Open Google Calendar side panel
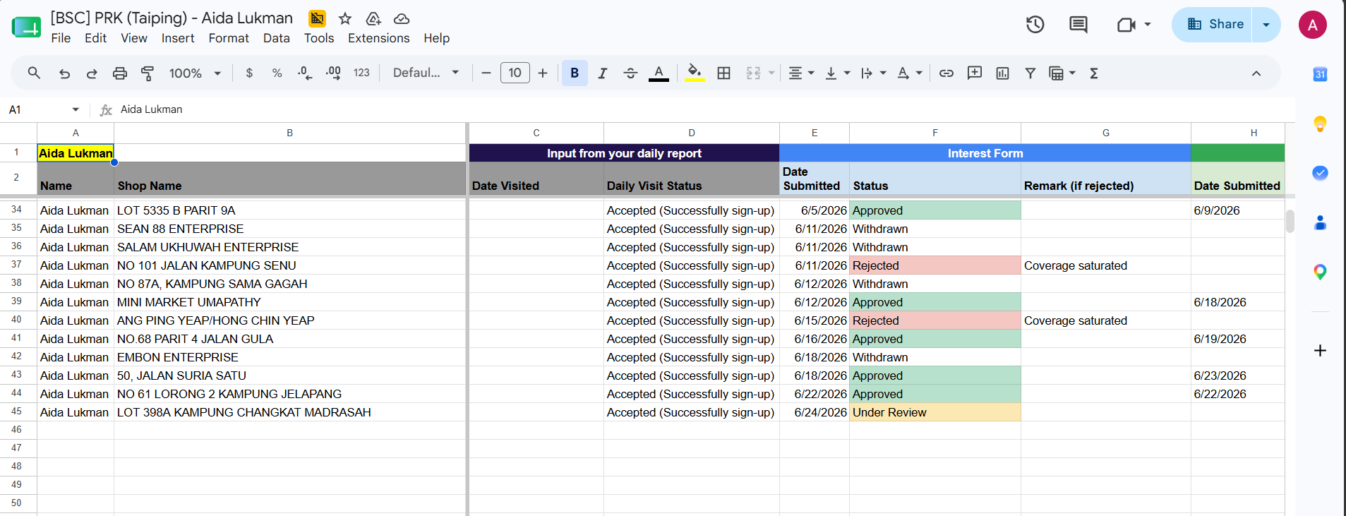1346x516 pixels. (x=1320, y=74)
